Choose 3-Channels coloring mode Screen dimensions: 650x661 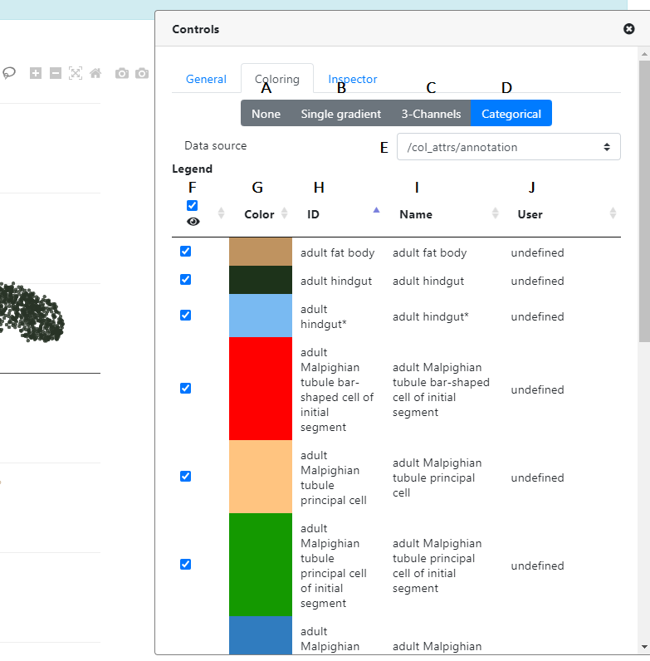(x=431, y=114)
